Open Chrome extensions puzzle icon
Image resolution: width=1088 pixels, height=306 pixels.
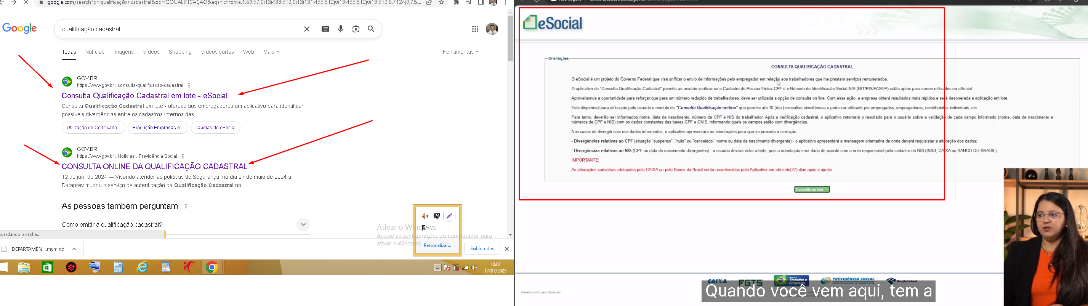pyautogui.click(x=456, y=3)
